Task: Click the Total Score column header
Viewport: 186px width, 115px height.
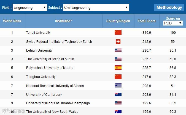Action: click(x=147, y=21)
